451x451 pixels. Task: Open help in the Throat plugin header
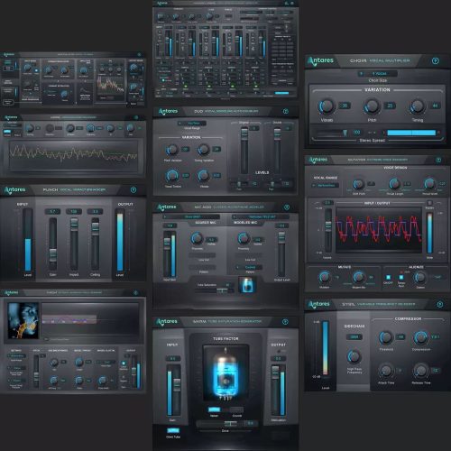(x=135, y=292)
